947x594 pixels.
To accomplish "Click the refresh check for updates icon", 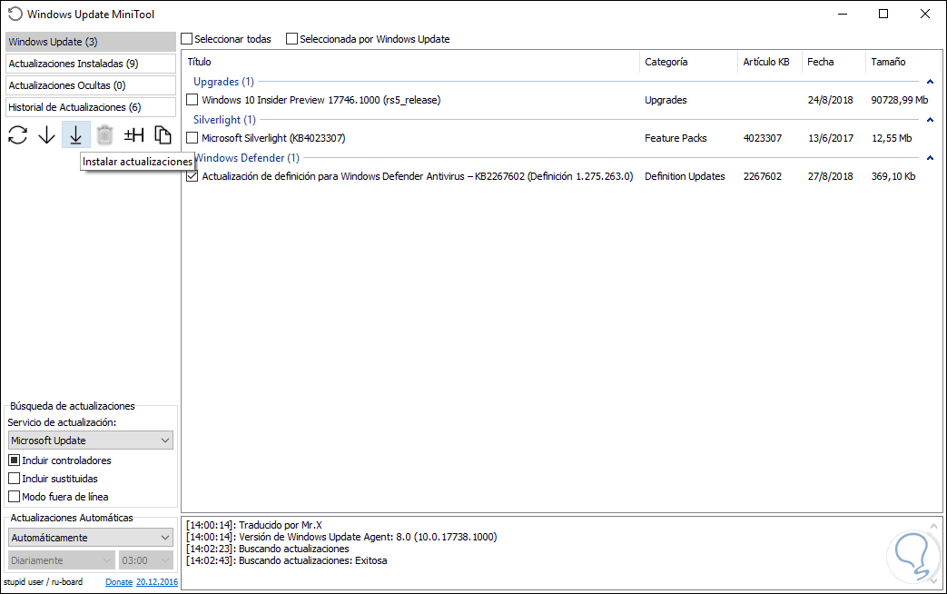I will [17, 134].
